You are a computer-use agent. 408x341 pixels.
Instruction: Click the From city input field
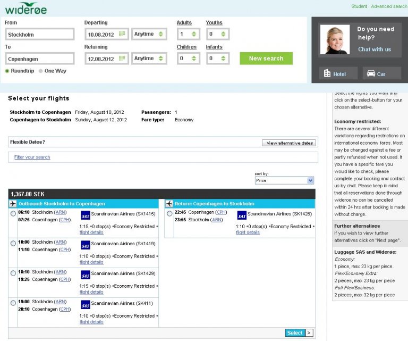pyautogui.click(x=39, y=35)
